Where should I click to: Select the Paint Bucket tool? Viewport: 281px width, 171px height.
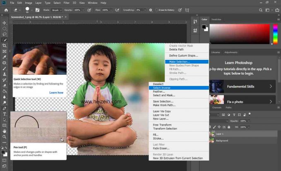click(x=4, y=91)
